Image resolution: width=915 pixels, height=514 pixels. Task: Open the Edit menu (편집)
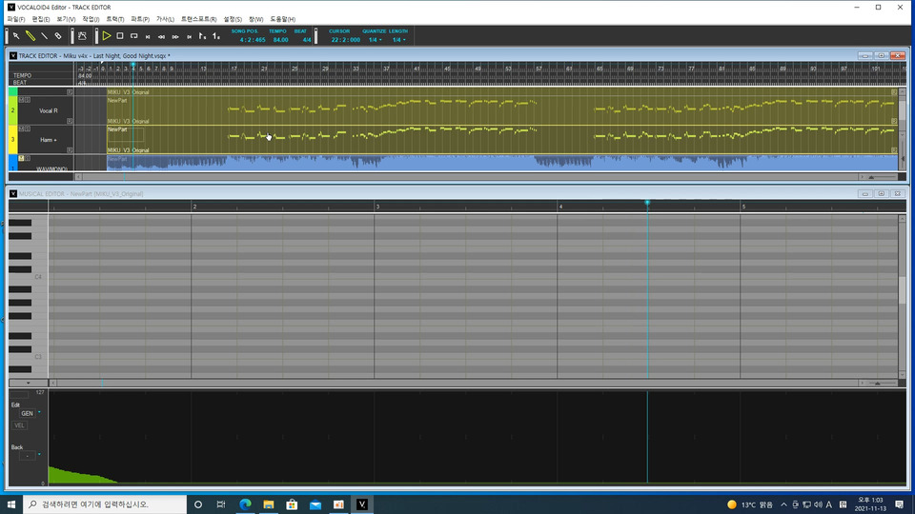click(x=41, y=19)
